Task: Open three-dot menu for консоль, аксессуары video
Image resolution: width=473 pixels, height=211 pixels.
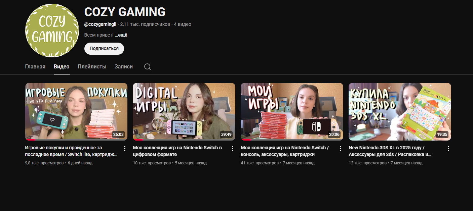Action: click(x=340, y=149)
